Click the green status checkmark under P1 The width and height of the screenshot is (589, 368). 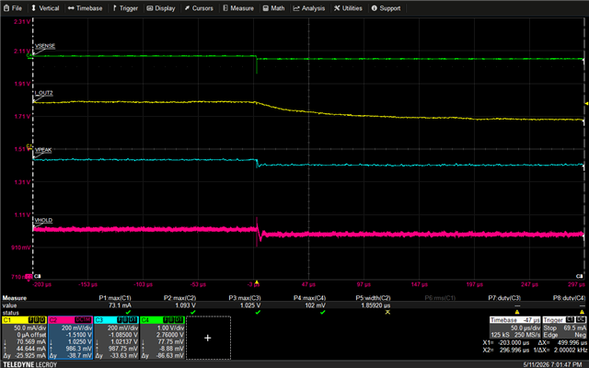tap(128, 312)
